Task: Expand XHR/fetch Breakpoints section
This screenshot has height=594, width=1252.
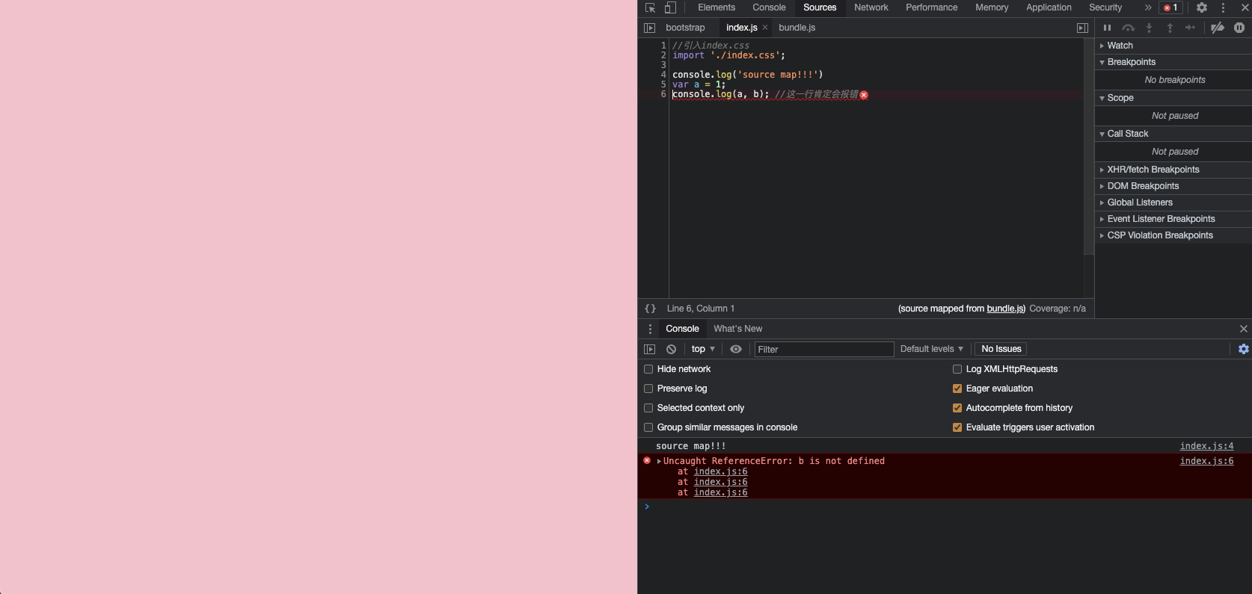Action: [1173, 170]
